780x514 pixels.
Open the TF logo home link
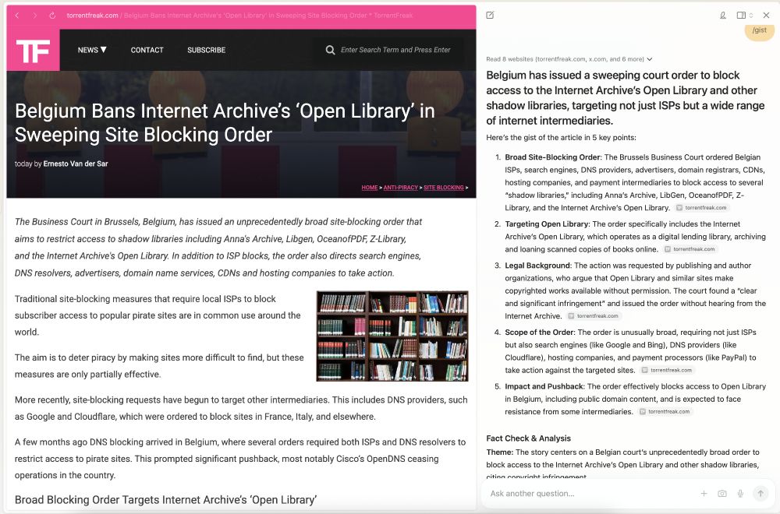(x=34, y=50)
